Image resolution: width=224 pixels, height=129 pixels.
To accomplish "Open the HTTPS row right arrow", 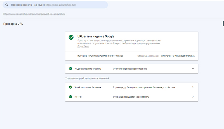I will pos(193,97).
